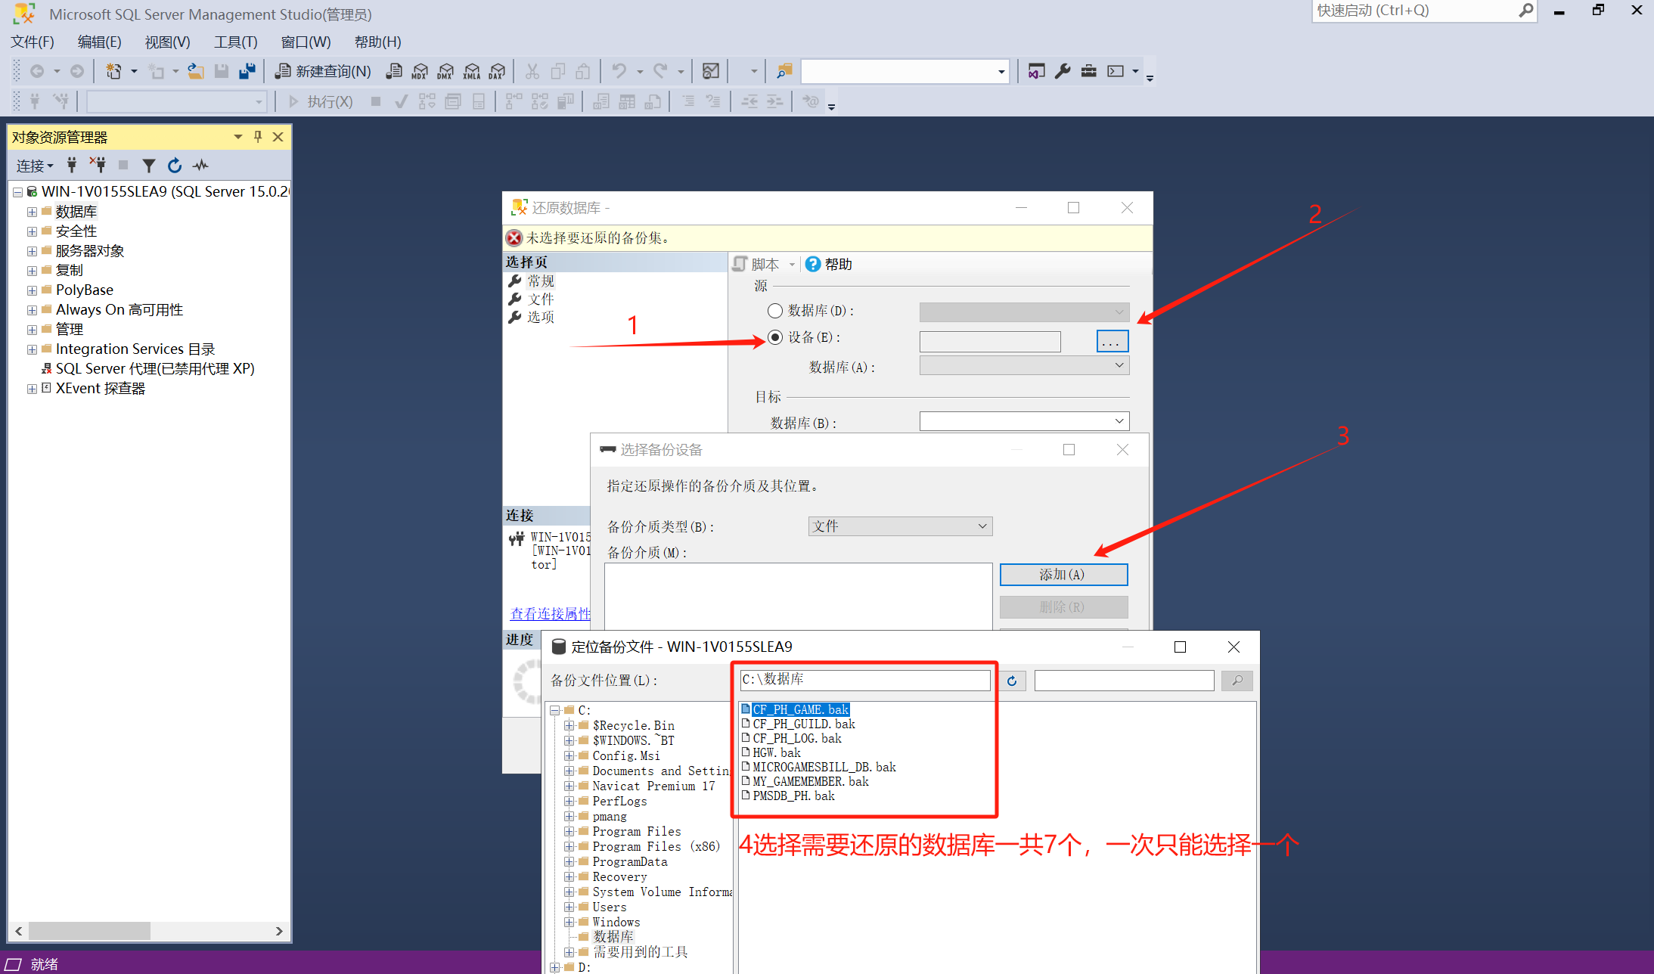Click the pin icon of Object Explorer panel

coord(258,137)
